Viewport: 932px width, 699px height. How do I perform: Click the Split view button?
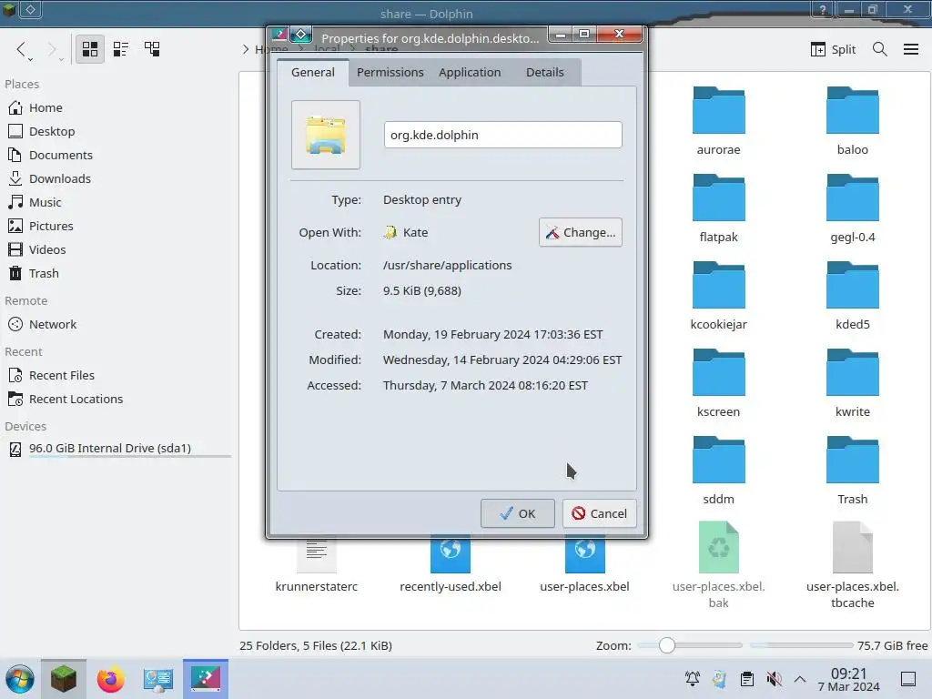833,49
